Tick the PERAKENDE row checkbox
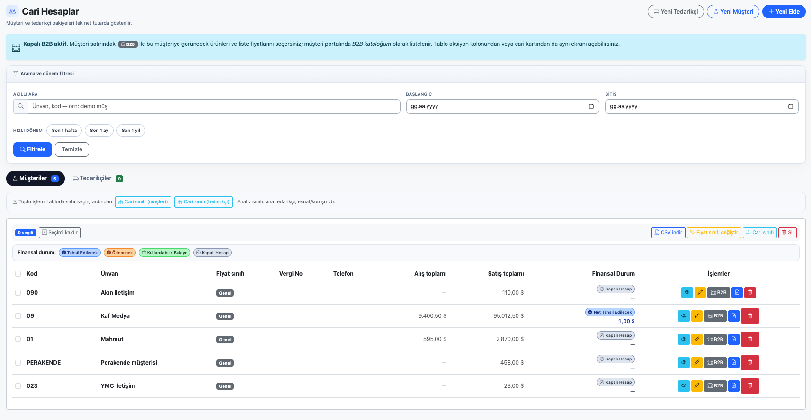 [x=18, y=363]
